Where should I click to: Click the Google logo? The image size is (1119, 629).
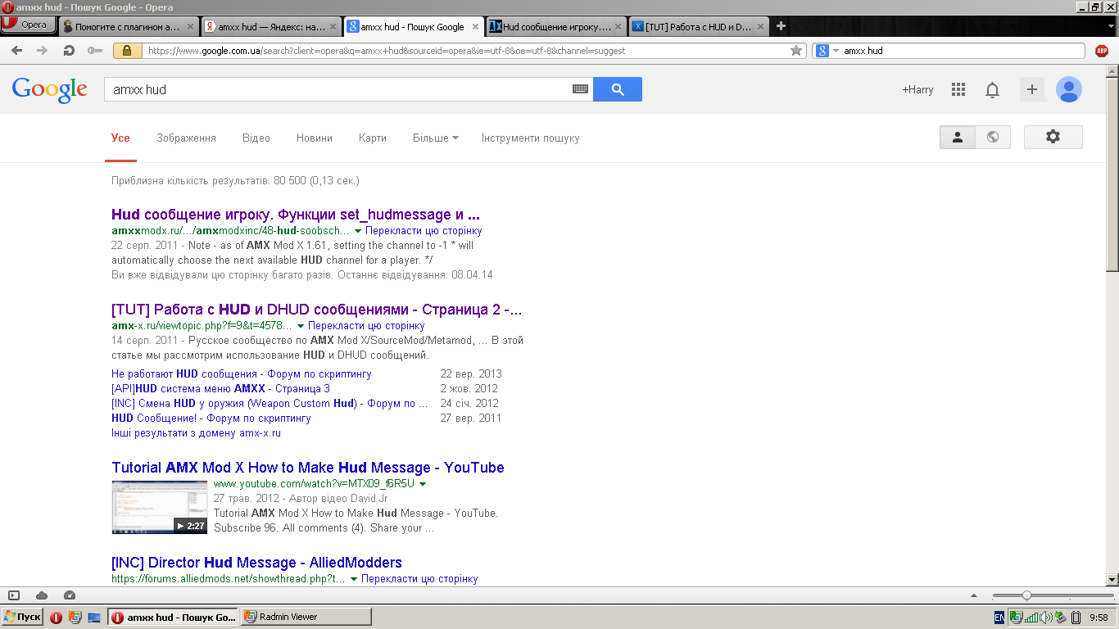[49, 90]
